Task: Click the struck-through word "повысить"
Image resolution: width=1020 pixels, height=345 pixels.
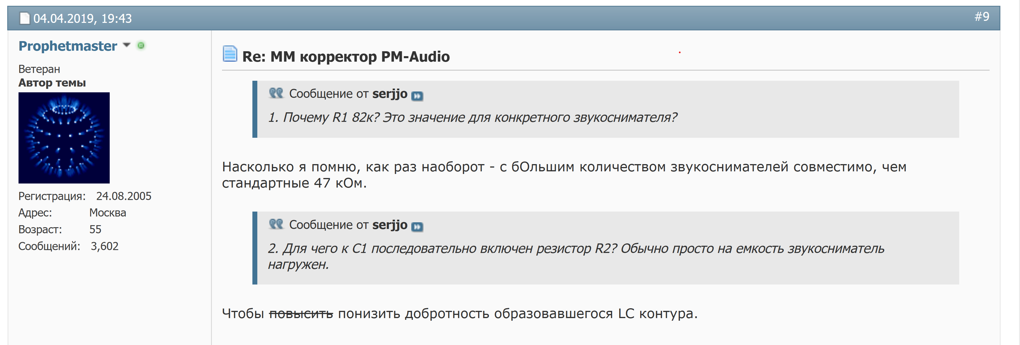Action: (x=301, y=314)
